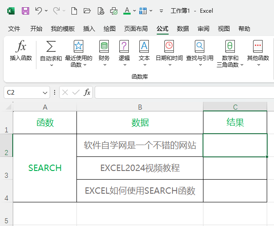Click the formula bar options dots
The width and height of the screenshot is (274, 226).
click(x=55, y=92)
